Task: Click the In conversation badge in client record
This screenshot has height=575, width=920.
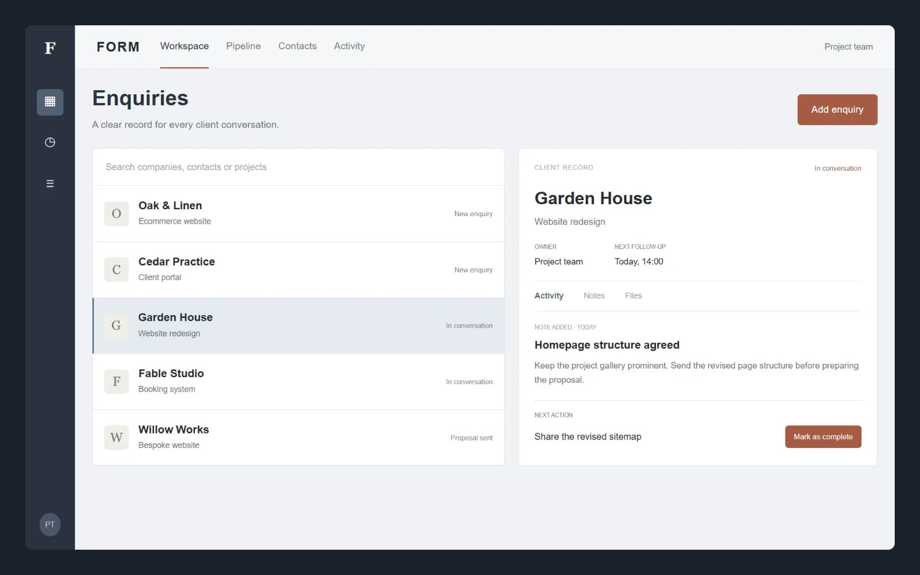Action: [838, 168]
